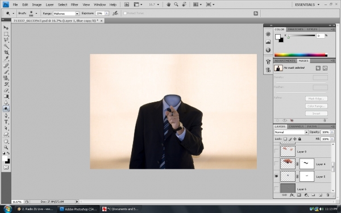Select the toolbox Hand tool
341x213 pixels.
pos(6,141)
